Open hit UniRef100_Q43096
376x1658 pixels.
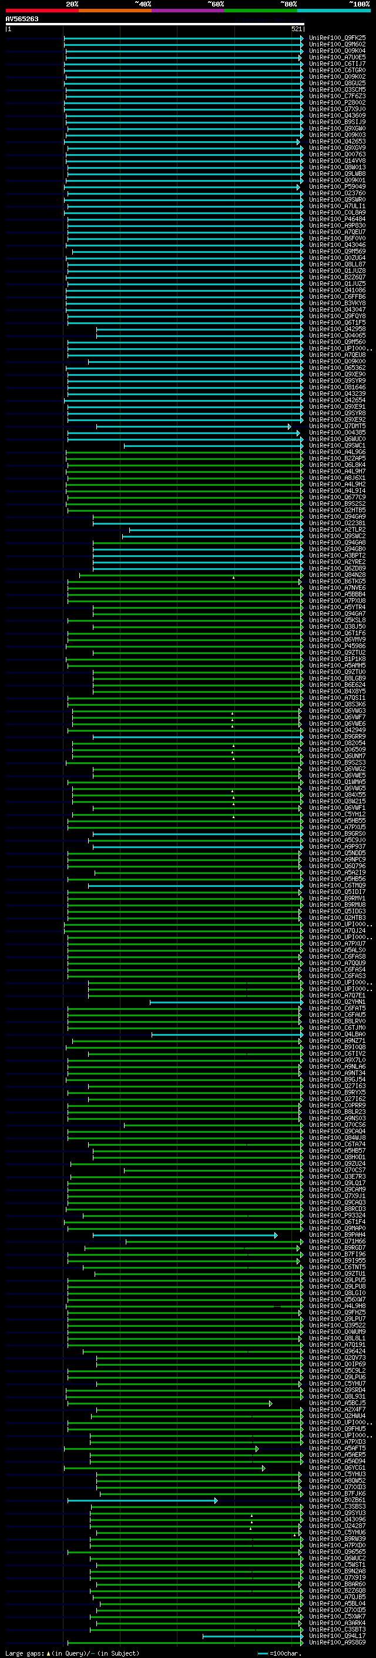point(337,1520)
